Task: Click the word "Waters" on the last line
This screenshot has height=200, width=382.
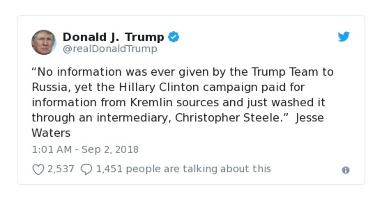Action: [x=51, y=133]
